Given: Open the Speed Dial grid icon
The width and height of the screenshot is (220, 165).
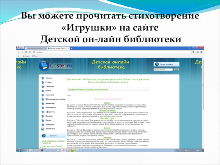Looking at the screenshot, I should [x=30, y=52].
